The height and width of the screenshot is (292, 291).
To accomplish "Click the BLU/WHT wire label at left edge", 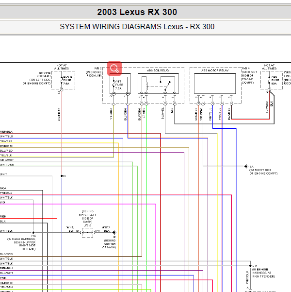I will point(6,273).
